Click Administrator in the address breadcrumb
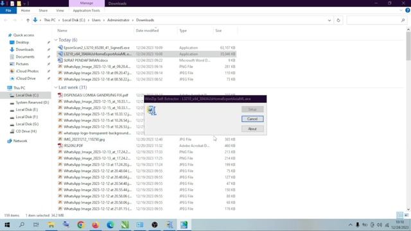 click(x=118, y=20)
